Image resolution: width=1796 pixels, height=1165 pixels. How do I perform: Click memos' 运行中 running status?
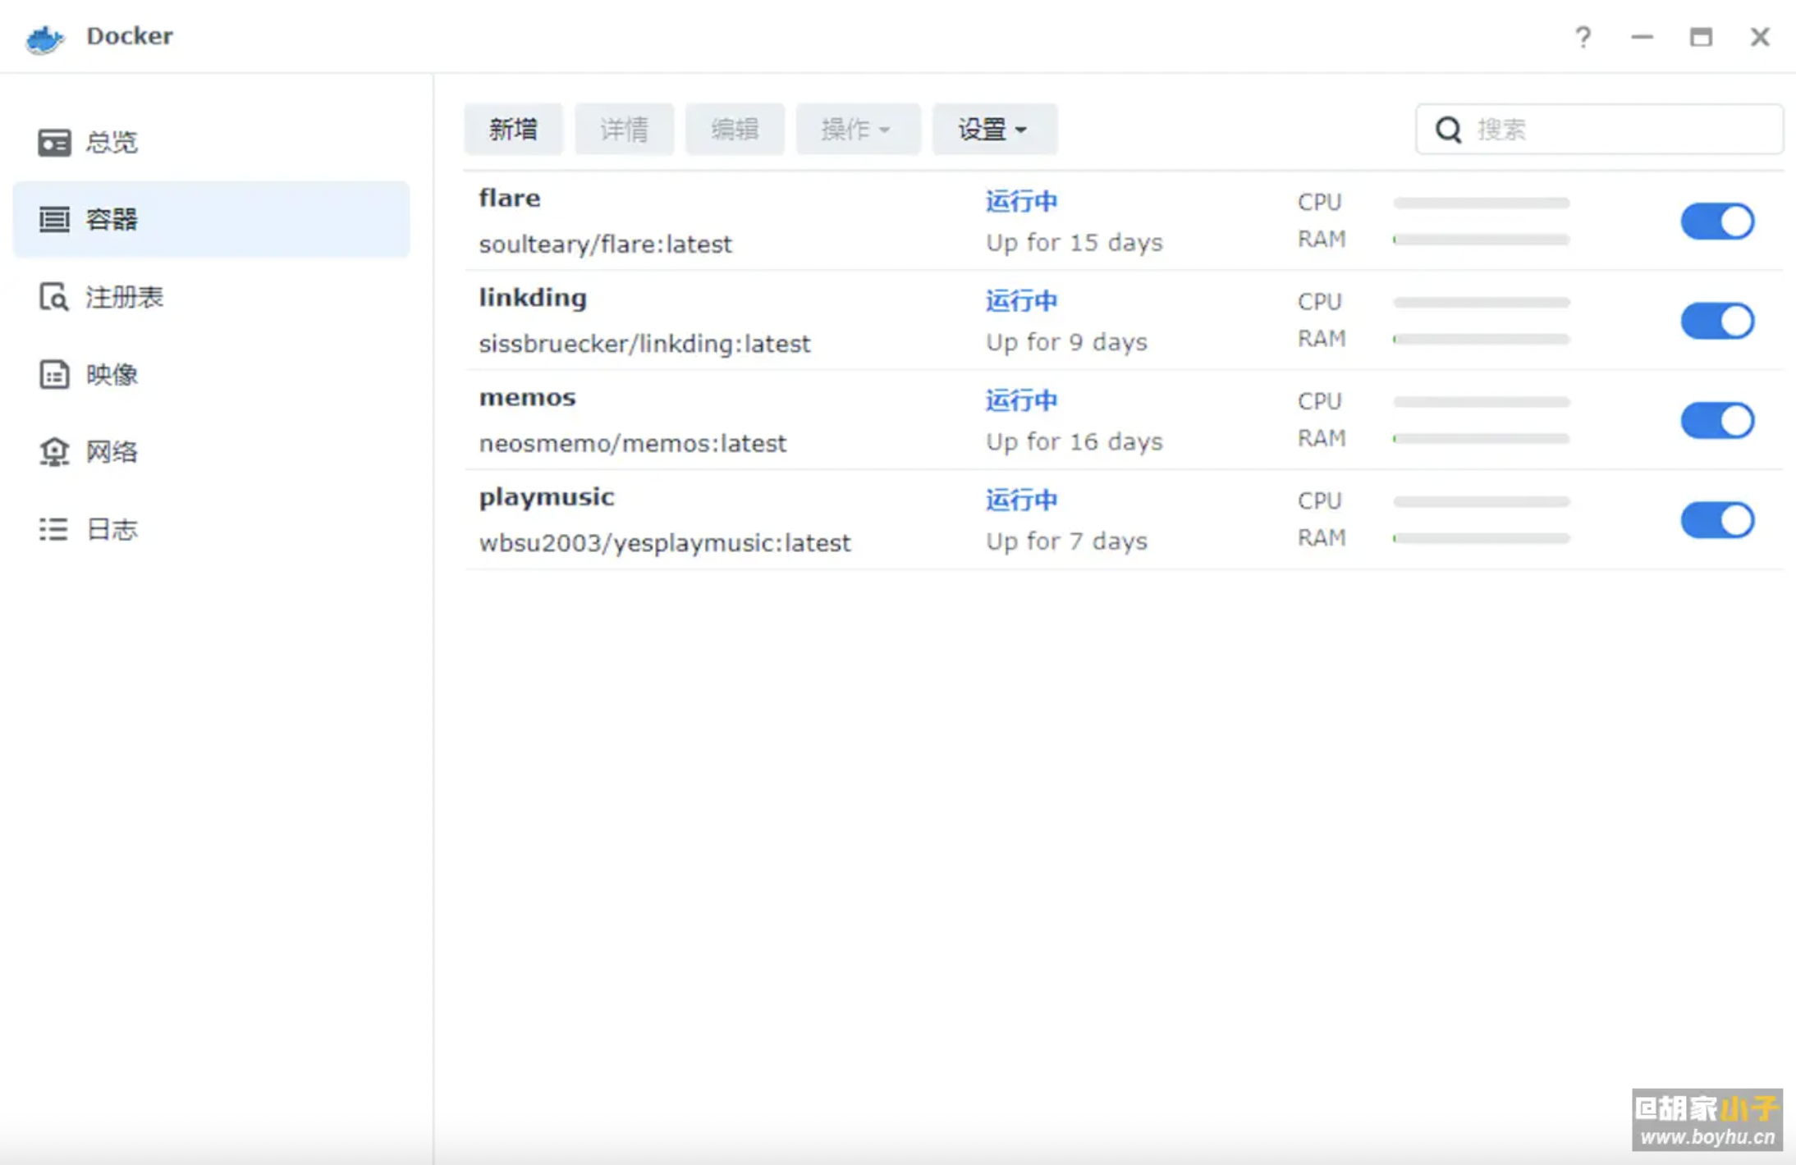(x=1021, y=400)
